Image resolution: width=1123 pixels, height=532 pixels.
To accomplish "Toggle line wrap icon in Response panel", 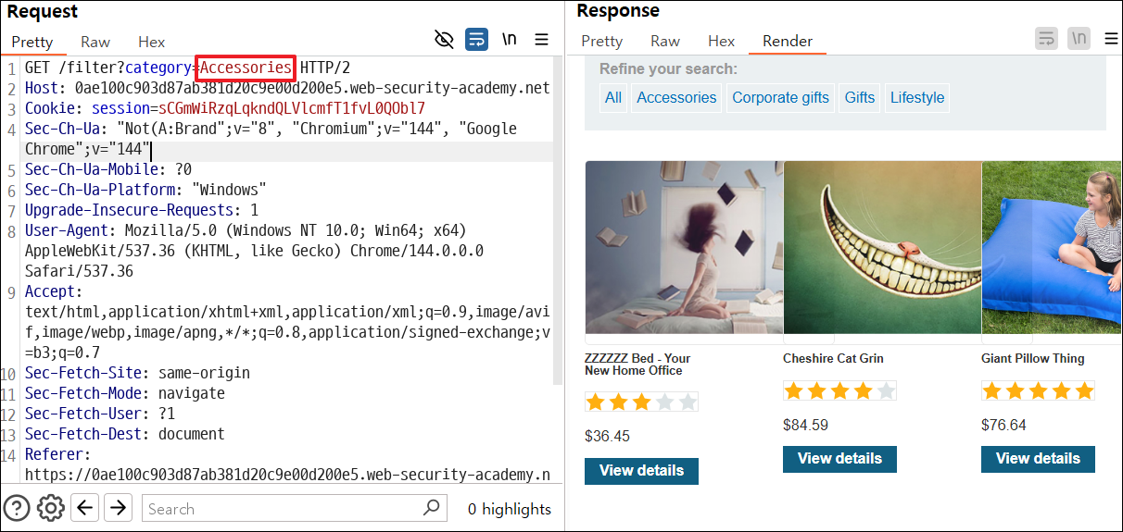I will (1046, 39).
